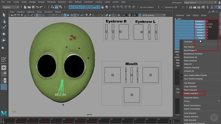
Task: Open the outliner layout quick button
Action: (x=4, y=87)
